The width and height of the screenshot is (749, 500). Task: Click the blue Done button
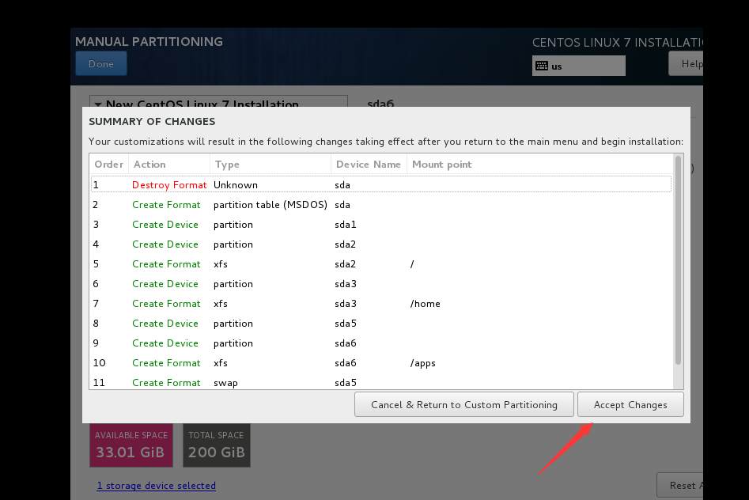pyautogui.click(x=101, y=63)
